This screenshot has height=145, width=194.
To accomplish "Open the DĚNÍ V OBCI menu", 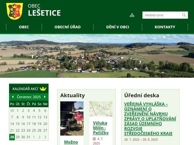I will tap(117, 27).
